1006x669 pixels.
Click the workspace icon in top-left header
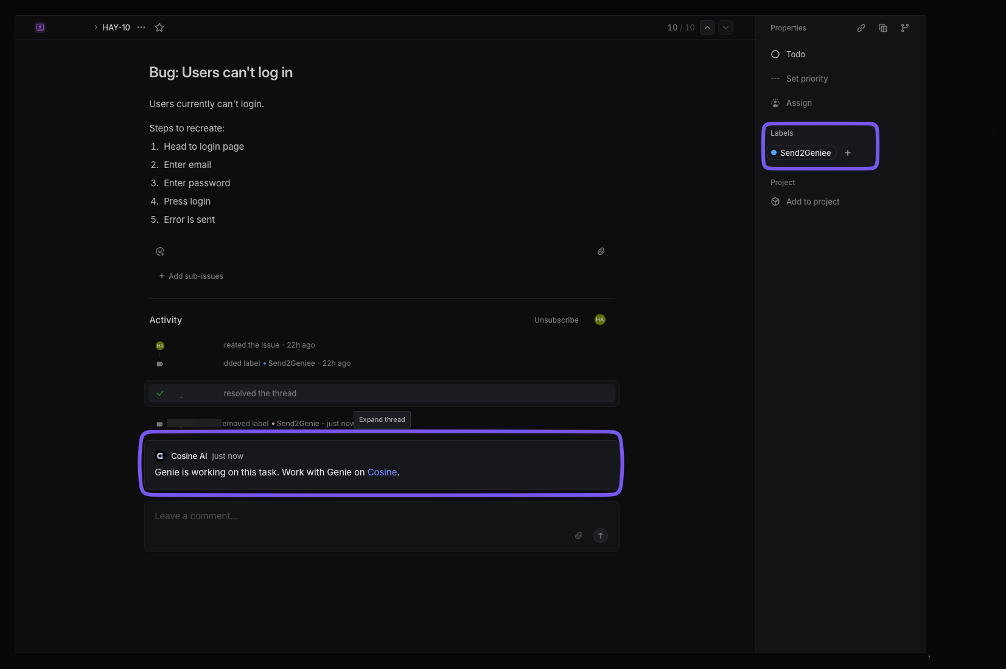coord(40,27)
